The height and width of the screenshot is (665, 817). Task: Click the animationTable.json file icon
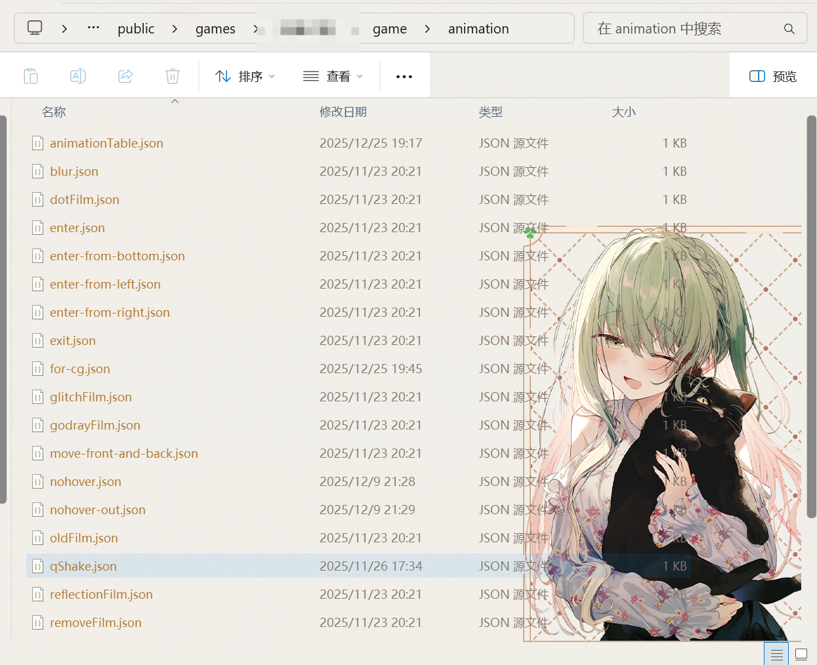38,143
